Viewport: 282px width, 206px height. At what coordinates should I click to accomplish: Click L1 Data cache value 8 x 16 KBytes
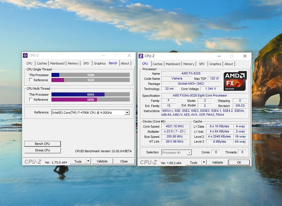point(219,126)
